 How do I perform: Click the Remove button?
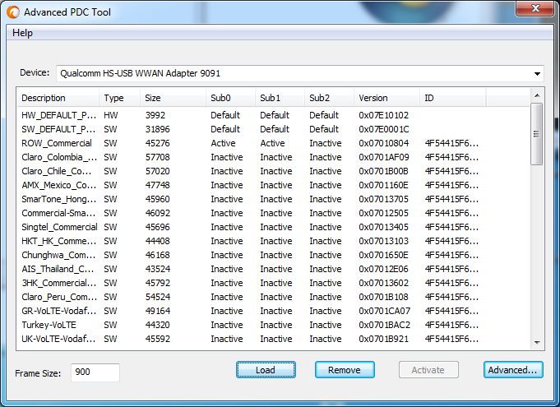click(345, 370)
